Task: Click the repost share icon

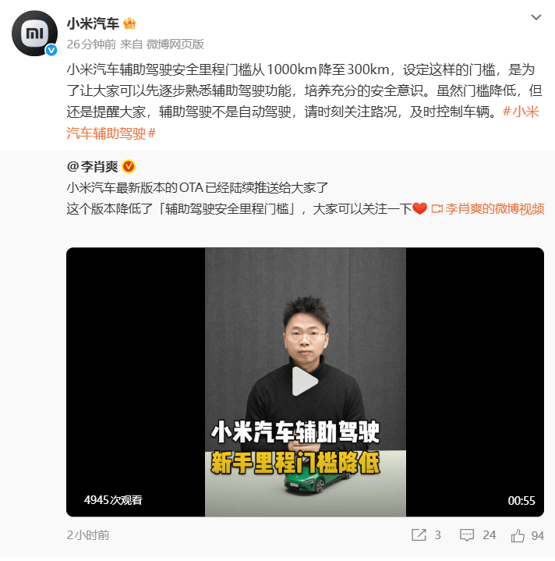Action: pos(419,535)
